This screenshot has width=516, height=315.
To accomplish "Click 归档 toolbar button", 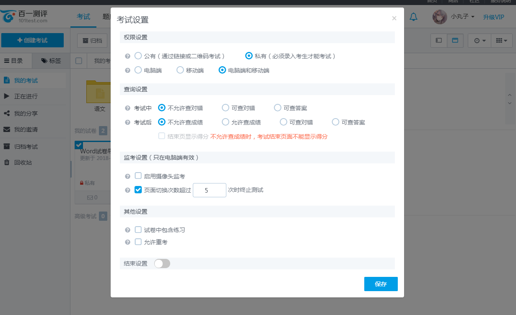I will 92,41.
